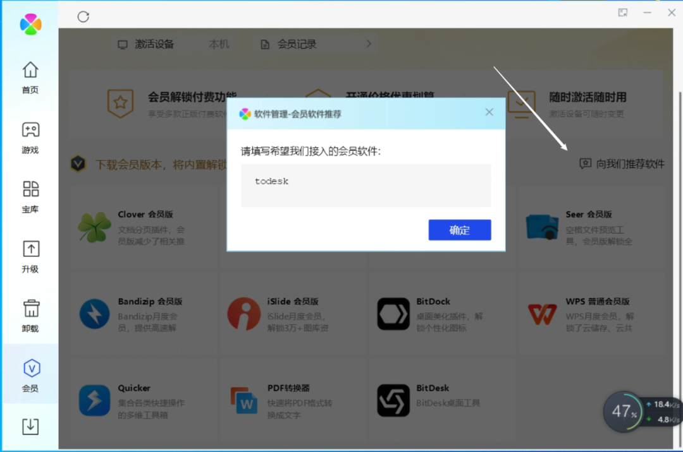Click the Quicker app icon
Viewport: 683px width, 452px height.
tap(94, 400)
